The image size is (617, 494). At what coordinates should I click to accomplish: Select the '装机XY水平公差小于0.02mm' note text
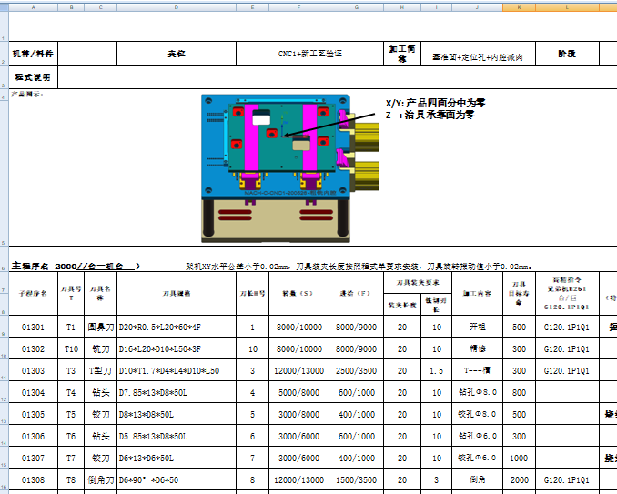pyautogui.click(x=238, y=267)
